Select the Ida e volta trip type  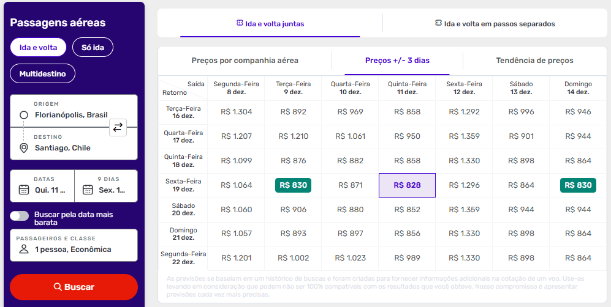tap(38, 47)
